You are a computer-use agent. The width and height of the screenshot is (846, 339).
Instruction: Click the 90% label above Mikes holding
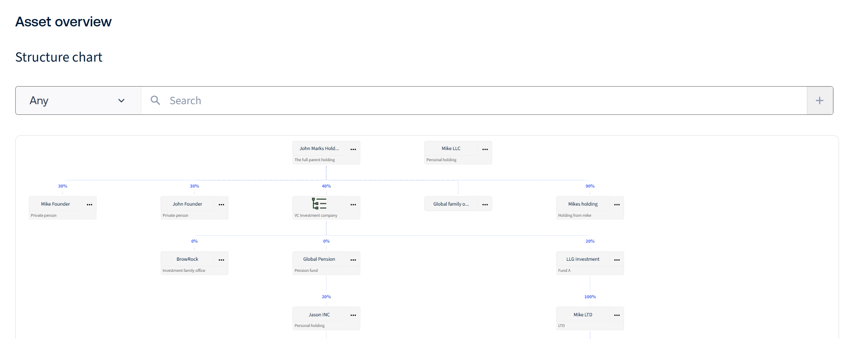click(x=590, y=186)
